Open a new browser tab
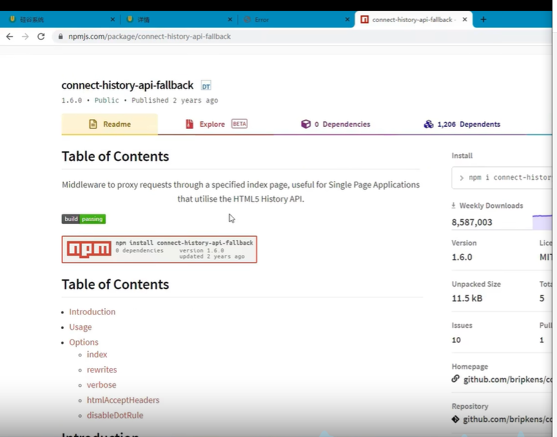The height and width of the screenshot is (437, 557). (483, 19)
